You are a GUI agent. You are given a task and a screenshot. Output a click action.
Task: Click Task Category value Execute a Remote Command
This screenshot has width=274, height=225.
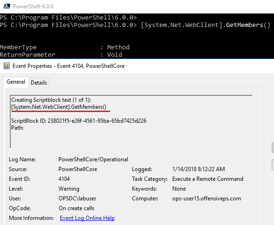tap(208, 179)
